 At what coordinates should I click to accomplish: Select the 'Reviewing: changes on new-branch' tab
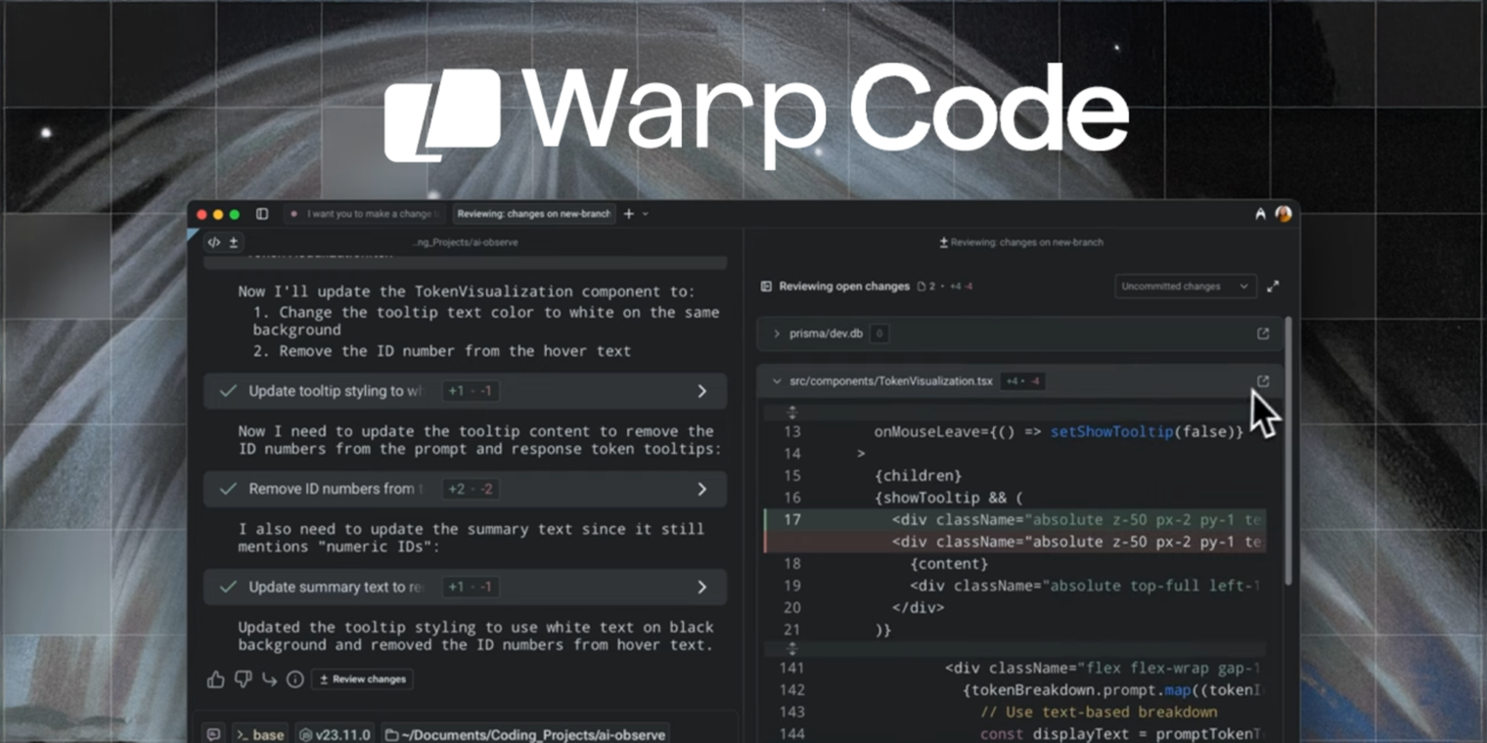(x=533, y=213)
